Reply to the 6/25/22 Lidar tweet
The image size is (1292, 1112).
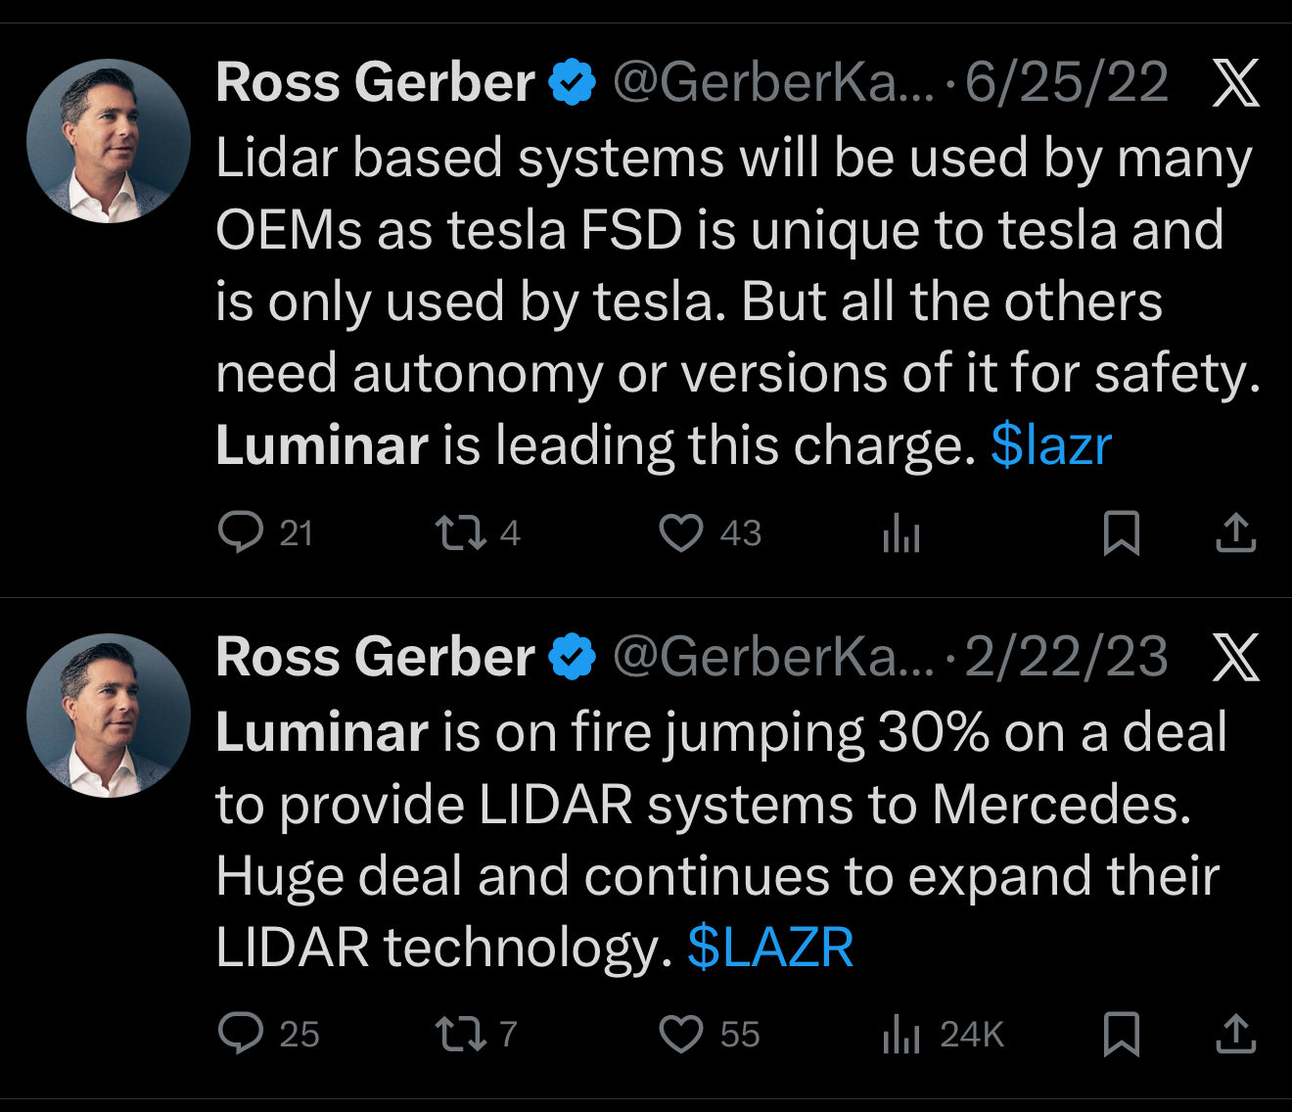(x=241, y=533)
